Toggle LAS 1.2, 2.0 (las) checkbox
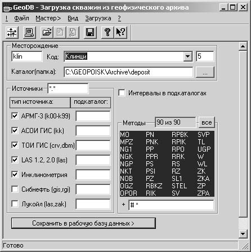 coord(15,160)
